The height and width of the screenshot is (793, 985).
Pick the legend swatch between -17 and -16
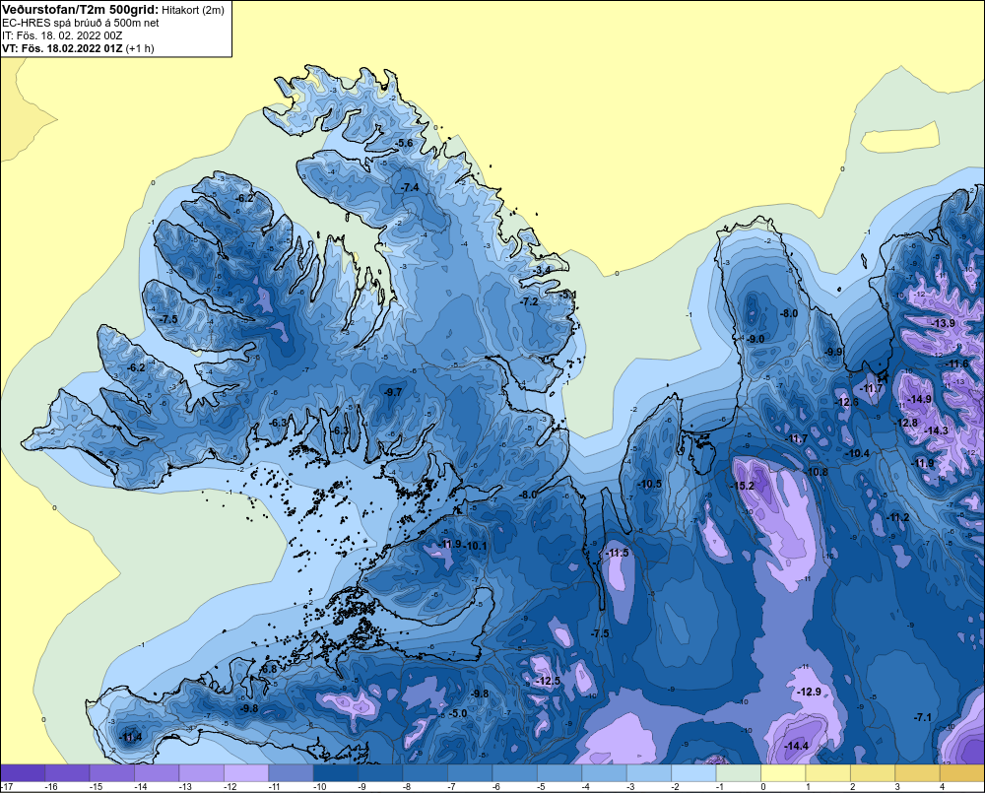23,773
